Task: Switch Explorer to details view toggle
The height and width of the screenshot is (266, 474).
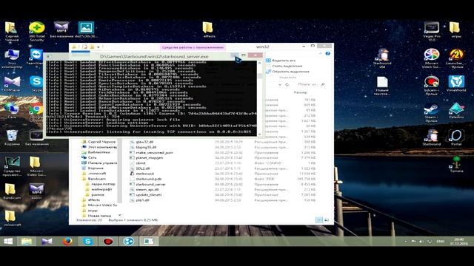Action: tap(319, 220)
